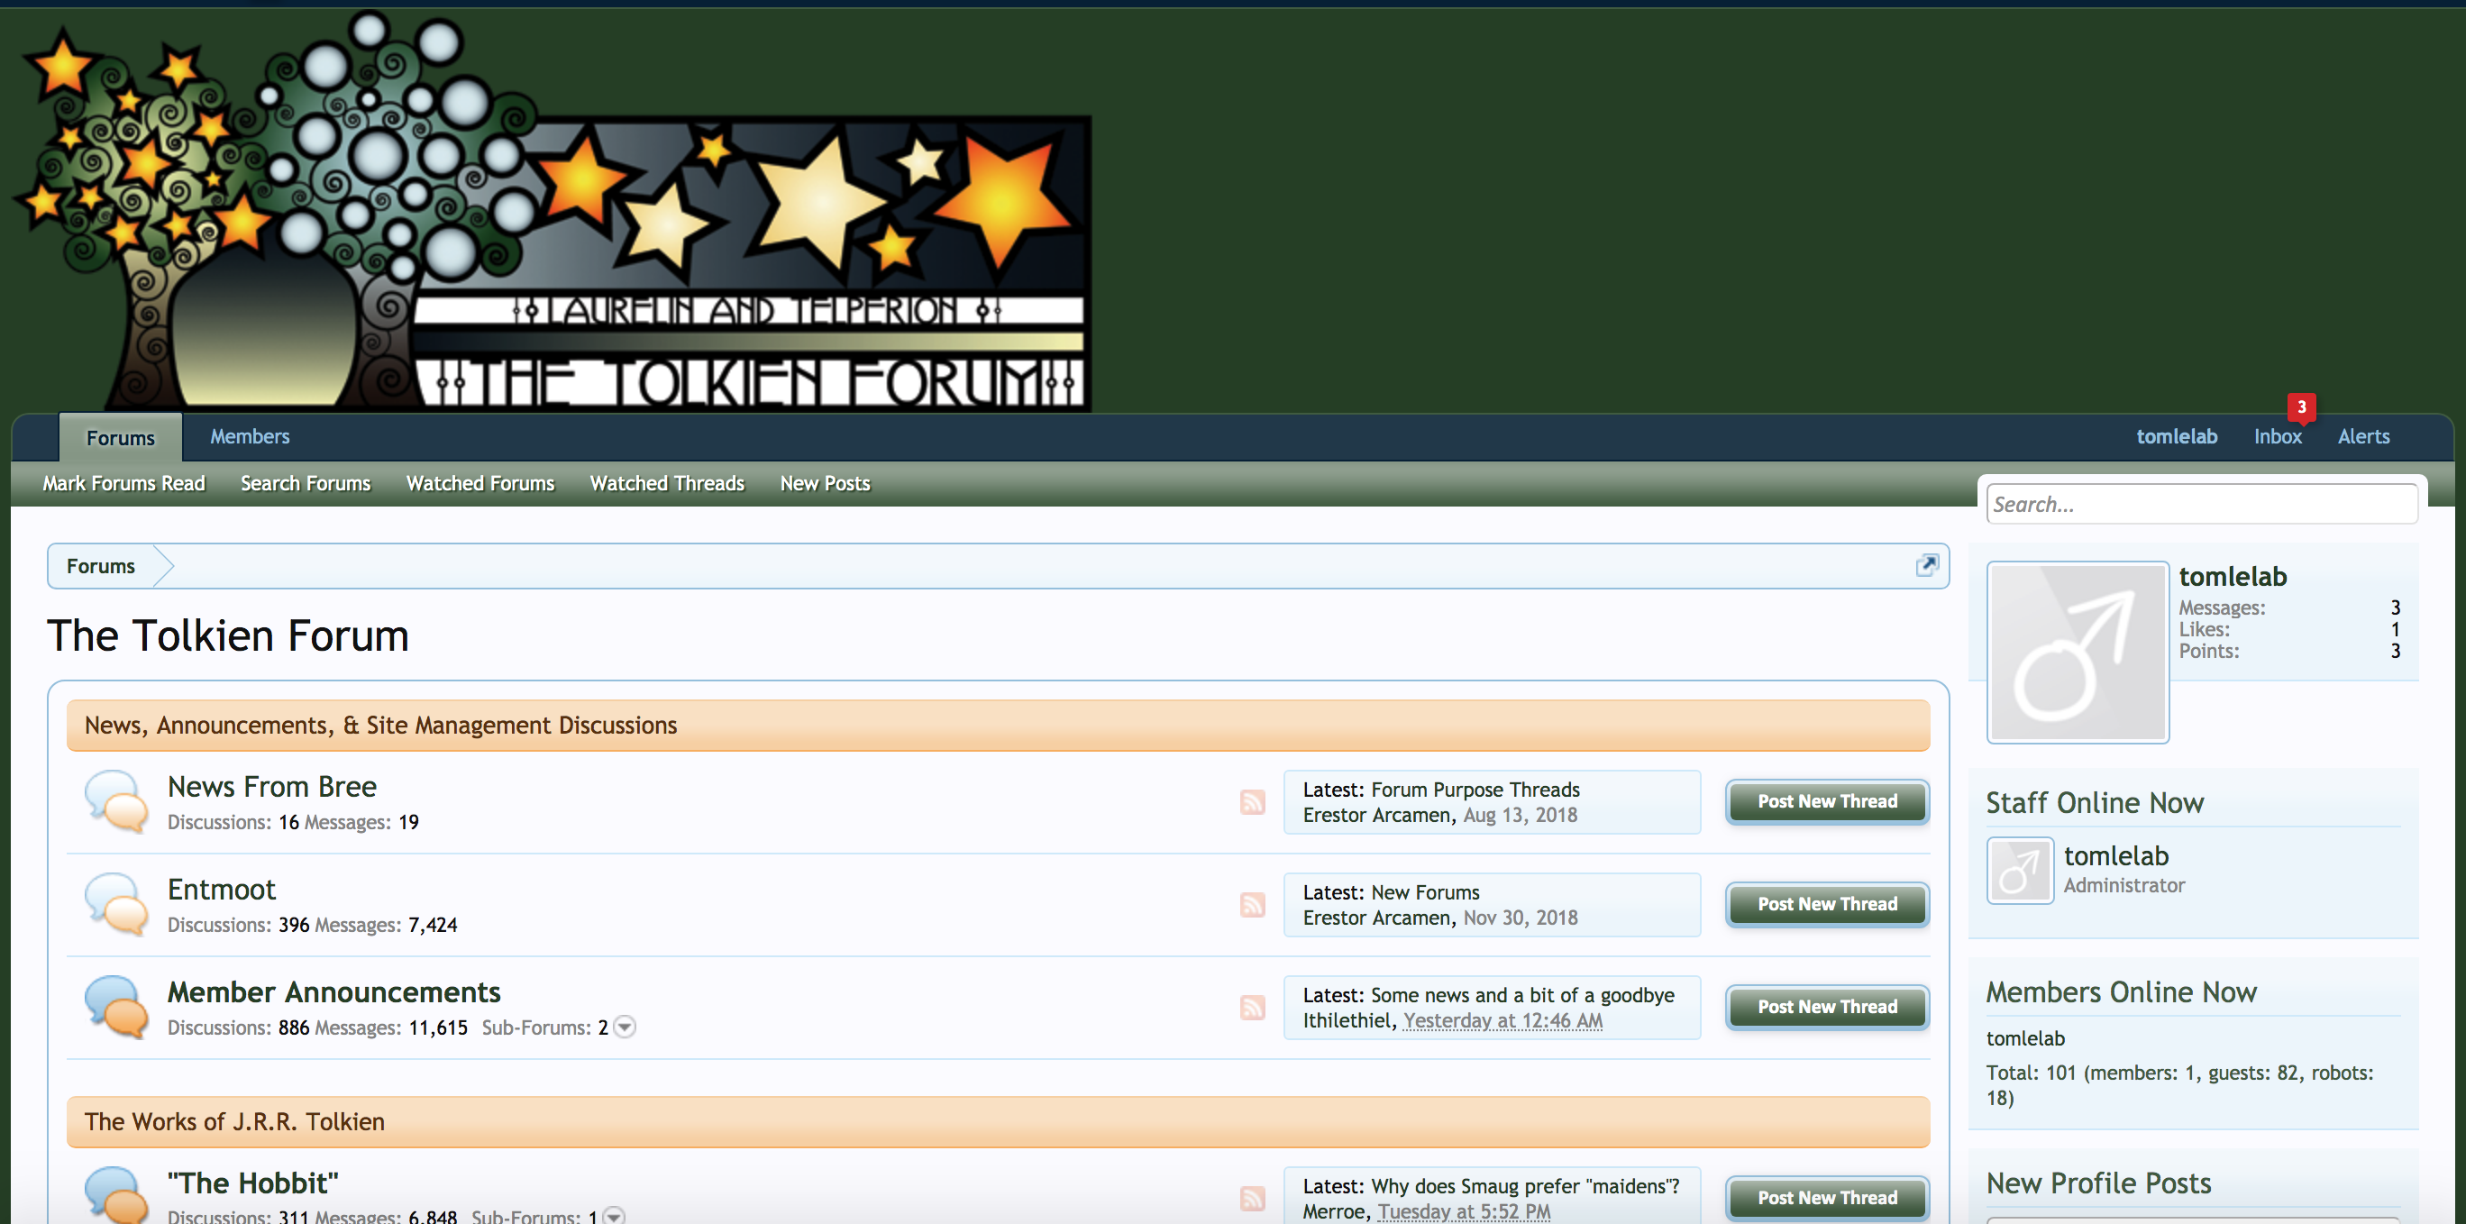Open Members Online Now heading
Image resolution: width=2466 pixels, height=1224 pixels.
coord(2121,991)
